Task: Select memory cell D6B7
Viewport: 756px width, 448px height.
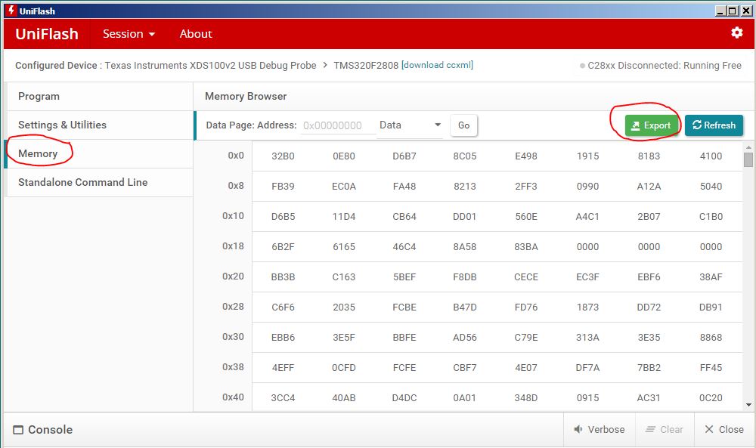Action: (404, 156)
